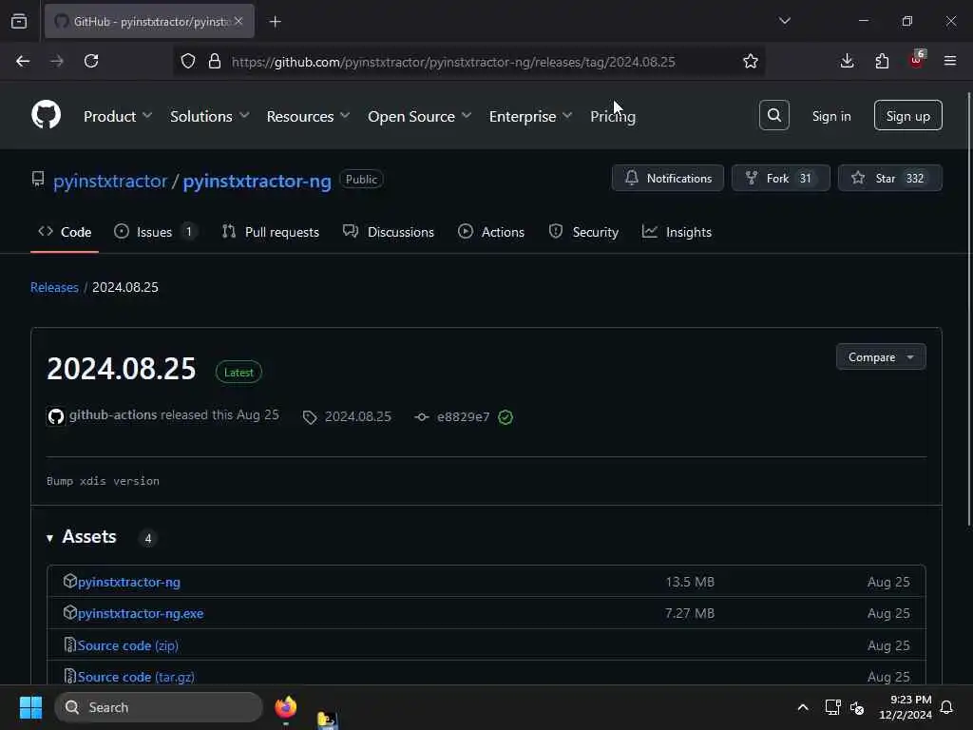Click the Firefox icon in the taskbar
973x730 pixels.
click(285, 707)
